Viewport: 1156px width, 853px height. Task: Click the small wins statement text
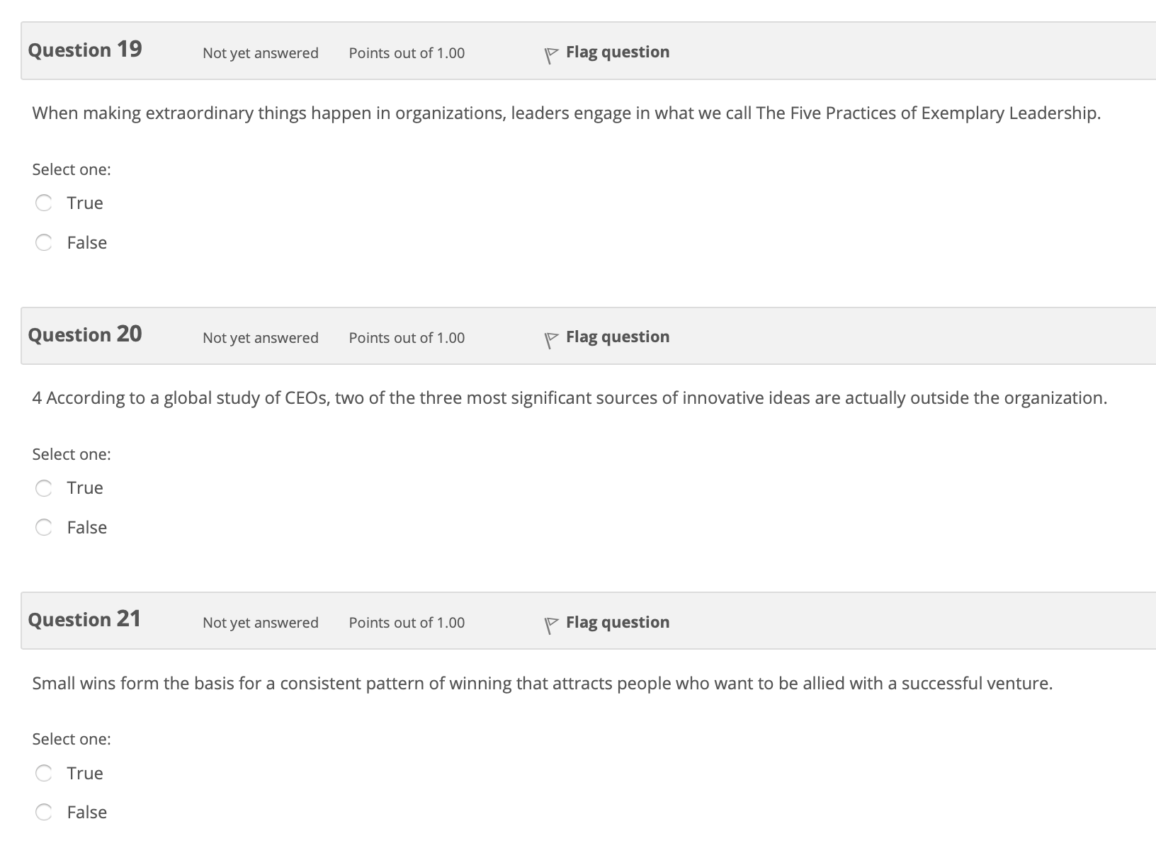coord(543,684)
